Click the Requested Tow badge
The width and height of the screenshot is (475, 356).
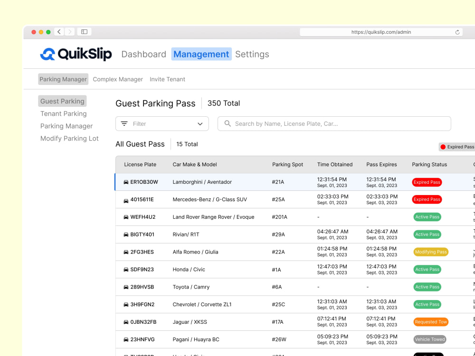tap(431, 322)
